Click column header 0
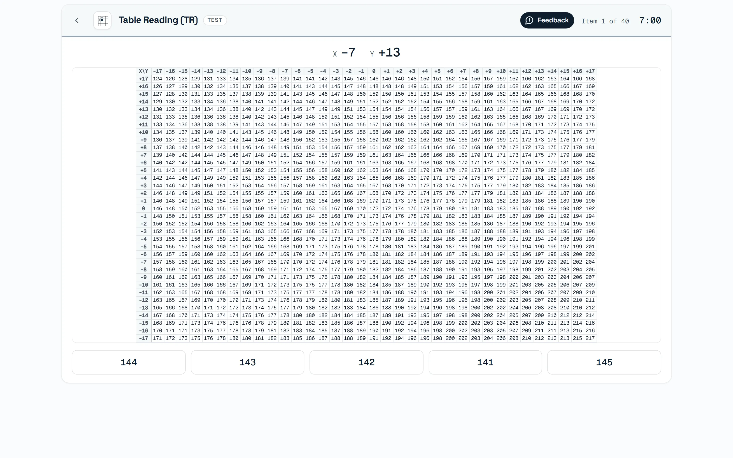The width and height of the screenshot is (733, 458). coord(374,71)
